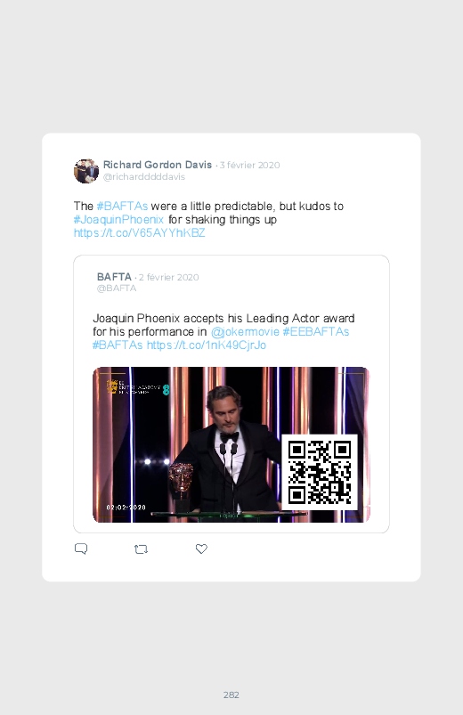Click the Richard Gordon Davis name
This screenshot has width=463, height=715.
(x=158, y=165)
